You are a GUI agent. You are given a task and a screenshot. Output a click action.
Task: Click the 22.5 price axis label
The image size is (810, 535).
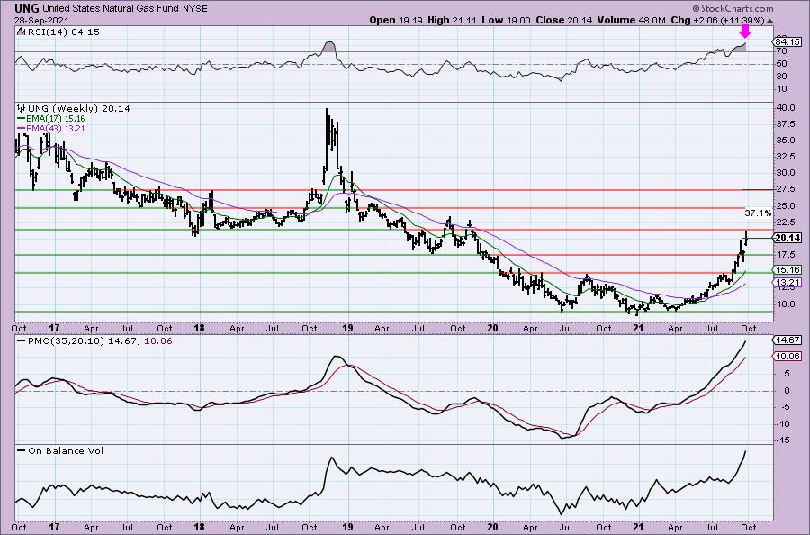[x=785, y=222]
